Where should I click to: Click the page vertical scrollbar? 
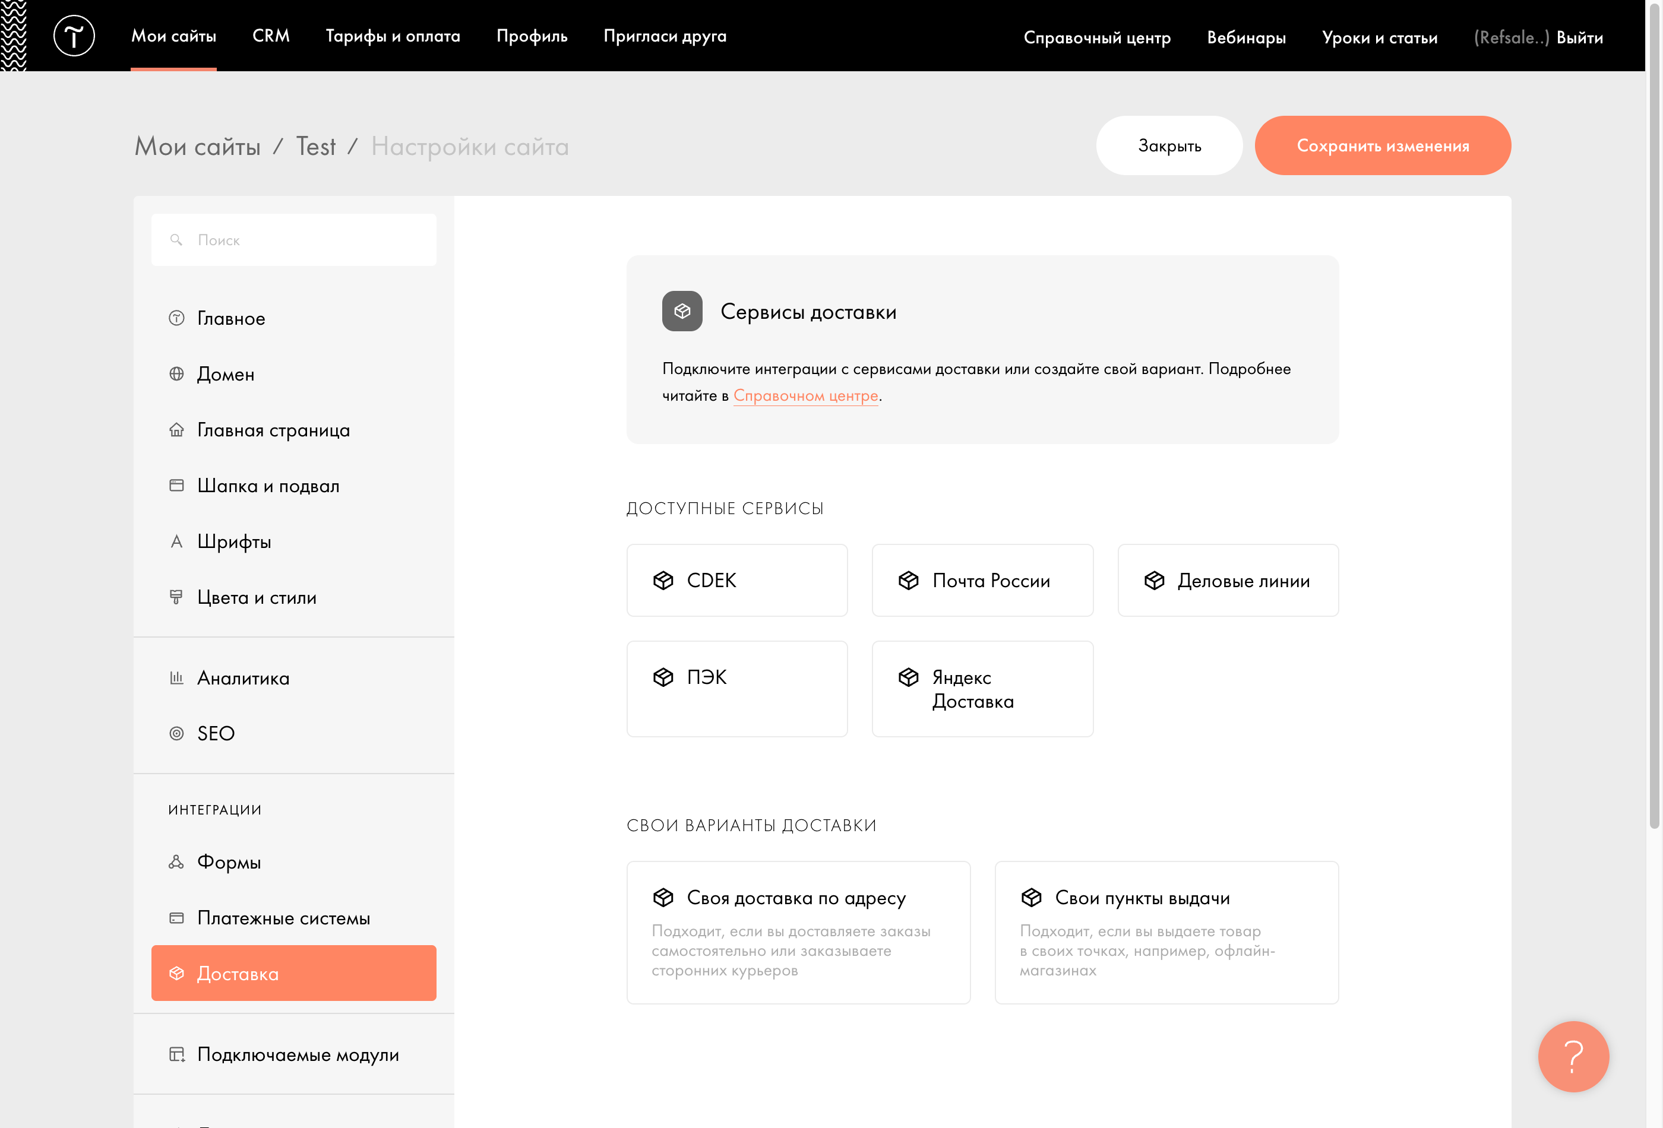tap(1655, 415)
